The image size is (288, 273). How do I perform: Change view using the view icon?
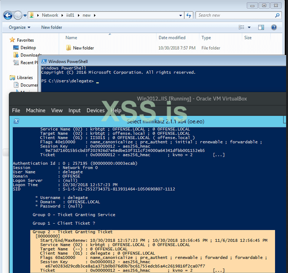click(241, 27)
